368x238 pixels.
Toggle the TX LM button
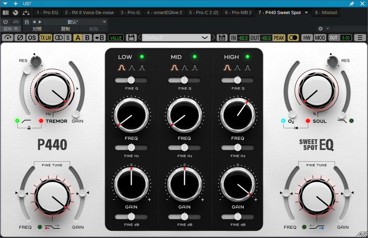point(46,38)
